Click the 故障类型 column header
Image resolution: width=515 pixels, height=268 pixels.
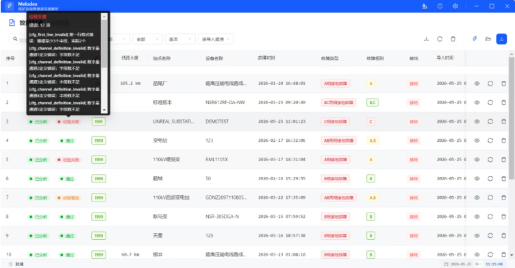point(330,58)
